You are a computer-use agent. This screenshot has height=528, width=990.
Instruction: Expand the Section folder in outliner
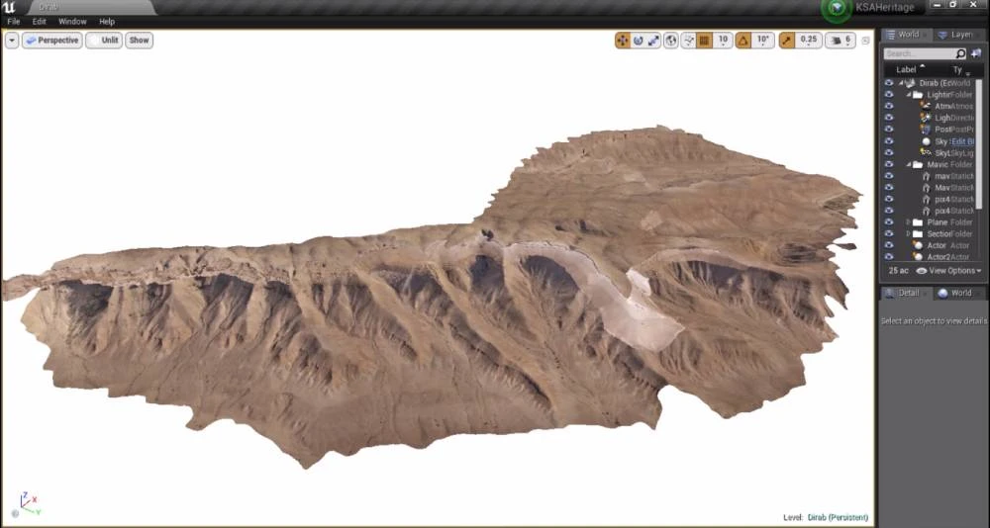909,234
